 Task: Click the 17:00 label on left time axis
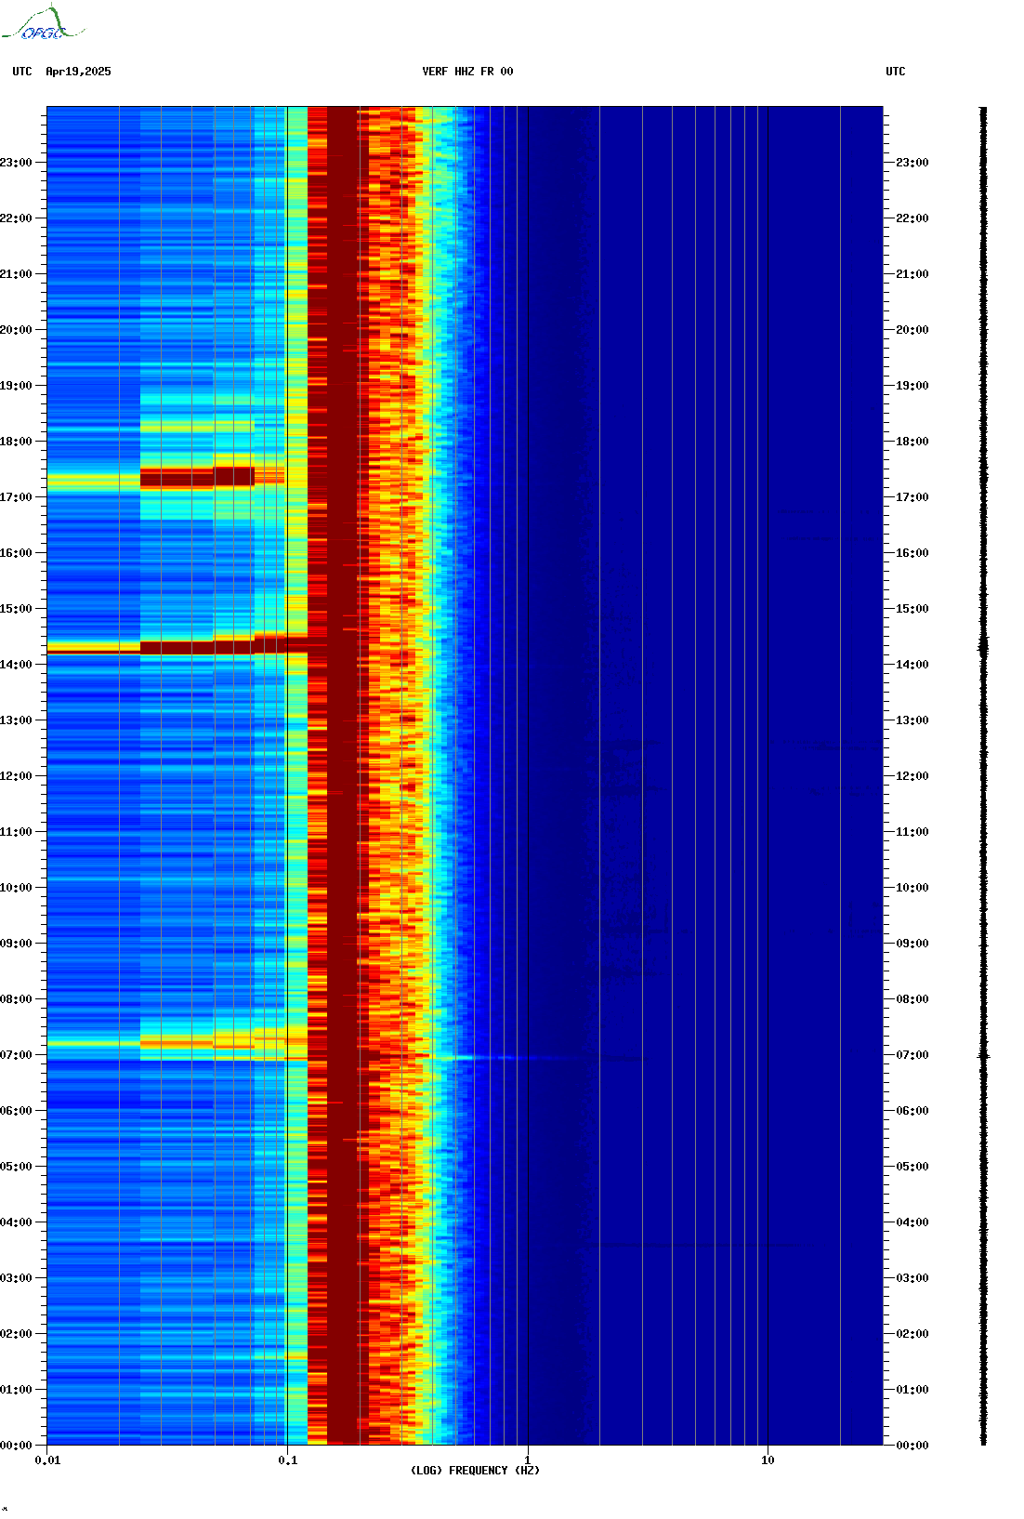[16, 497]
